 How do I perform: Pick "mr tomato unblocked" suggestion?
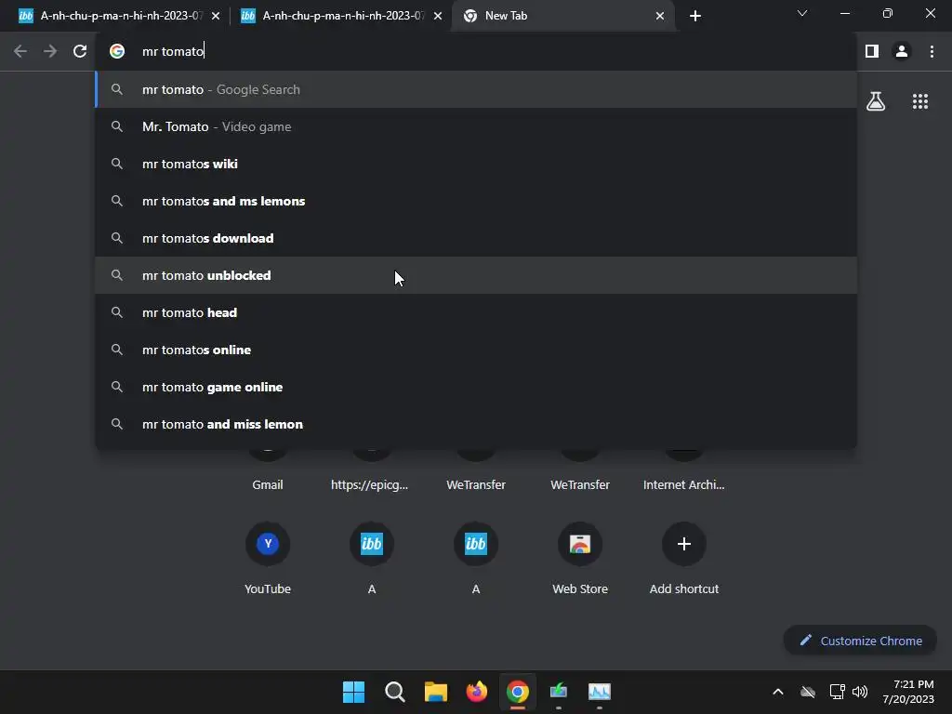click(x=476, y=275)
